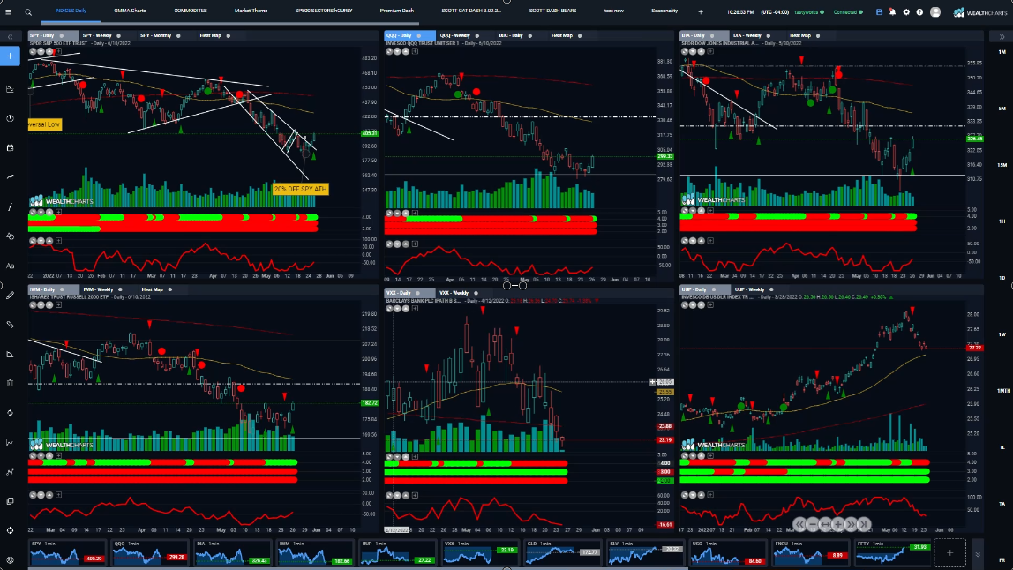Zoom in with plus button on UUP chart
Screen dimensions: 1013x570
tap(838, 525)
